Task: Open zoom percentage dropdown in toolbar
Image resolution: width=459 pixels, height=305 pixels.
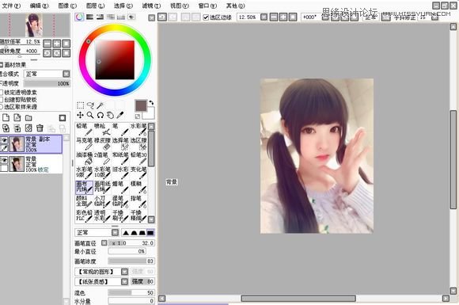Action: coord(264,17)
